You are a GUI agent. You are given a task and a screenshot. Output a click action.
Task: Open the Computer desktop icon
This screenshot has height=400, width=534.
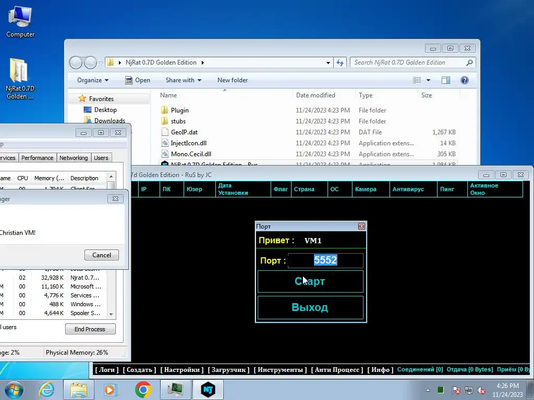[20, 21]
